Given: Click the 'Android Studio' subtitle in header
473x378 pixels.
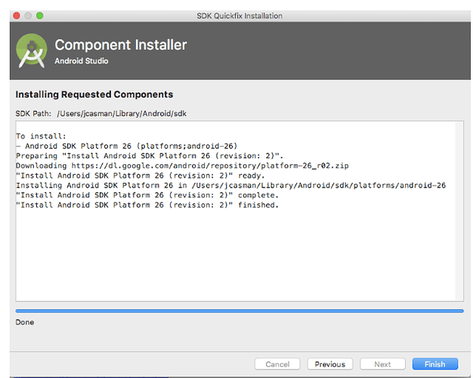Looking at the screenshot, I should coord(82,61).
